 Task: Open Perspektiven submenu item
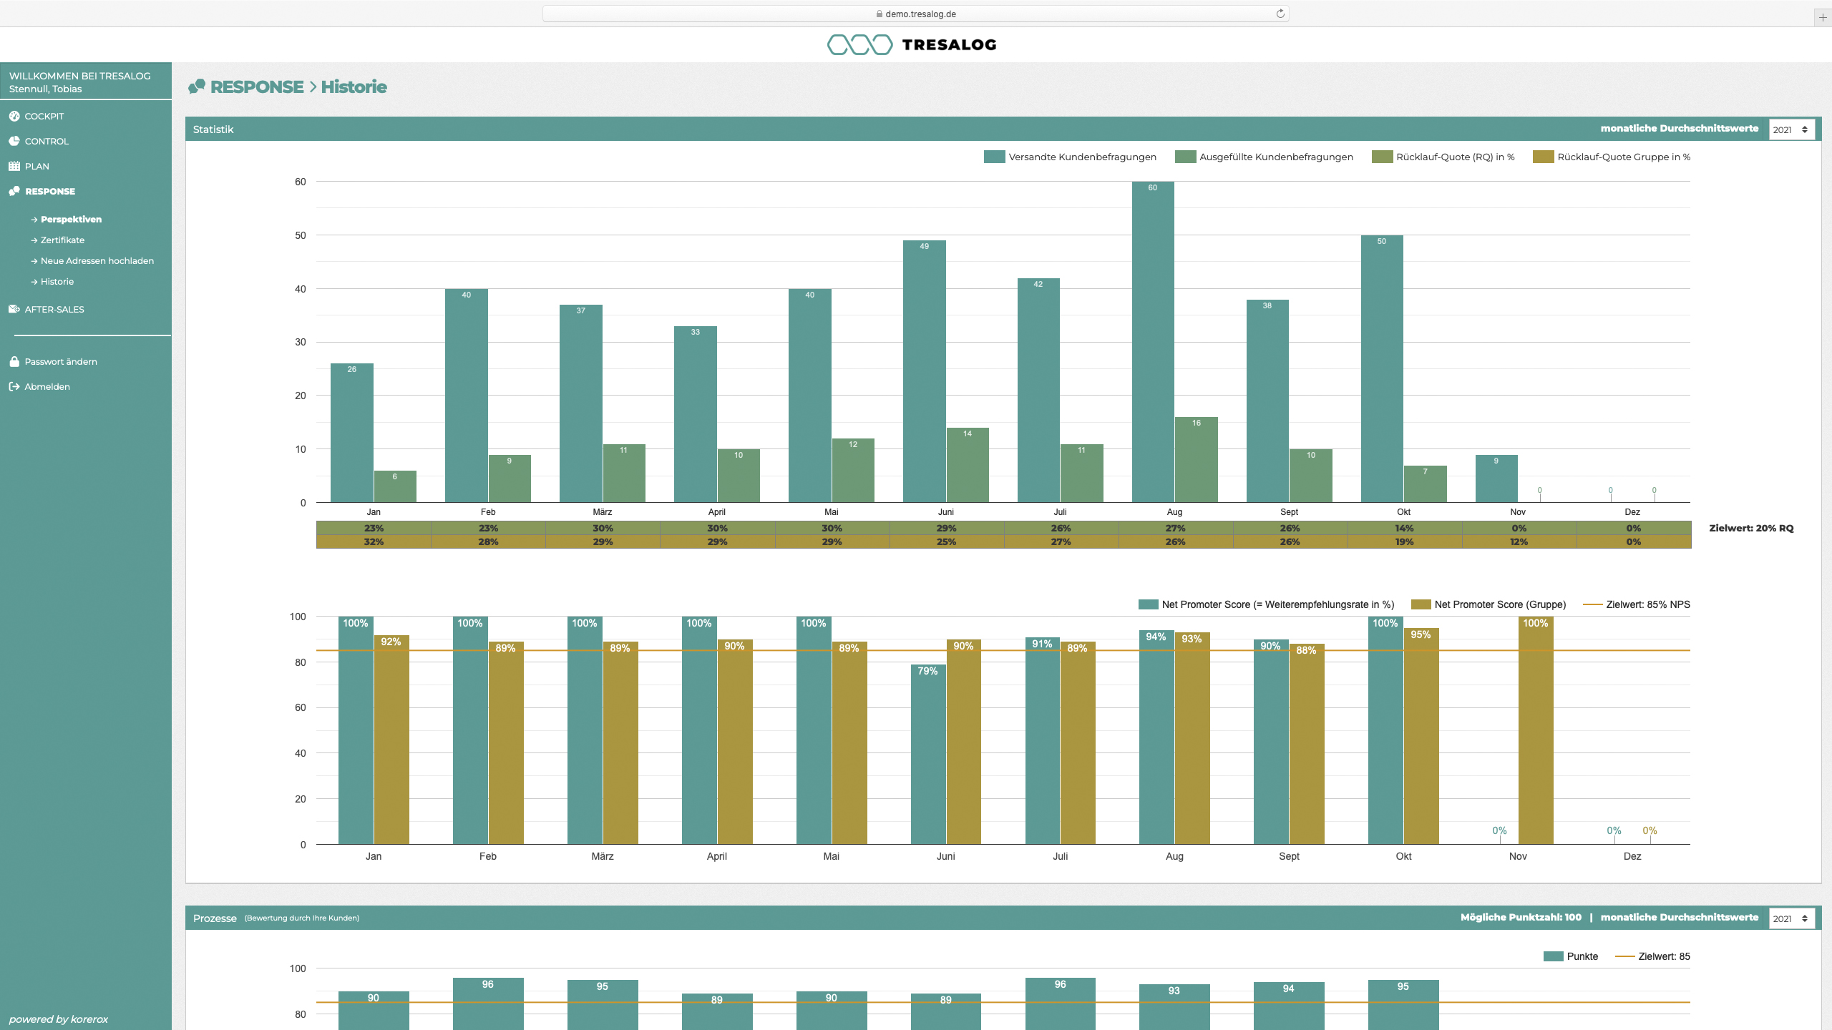(71, 219)
